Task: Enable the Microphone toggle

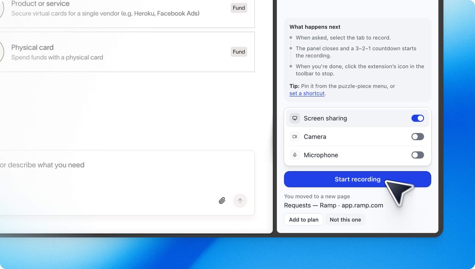Action: 418,155
